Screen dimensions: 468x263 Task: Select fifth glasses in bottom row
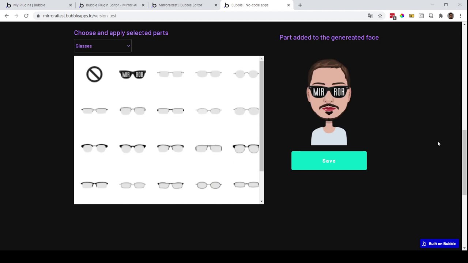[x=246, y=185]
